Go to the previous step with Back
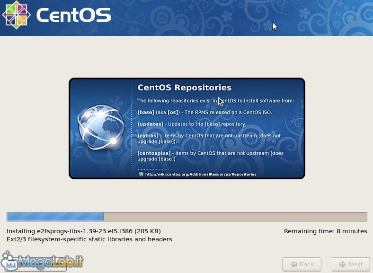 click(x=302, y=264)
